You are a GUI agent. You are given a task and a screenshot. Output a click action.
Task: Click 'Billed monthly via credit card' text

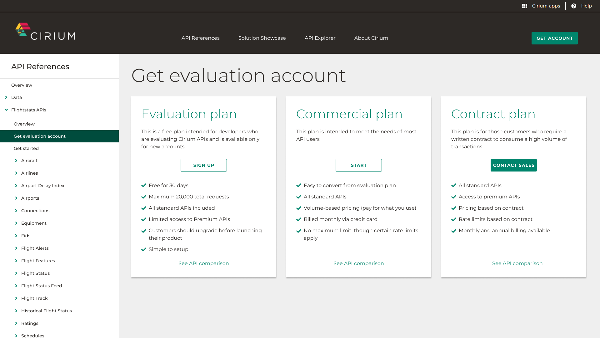(x=341, y=219)
